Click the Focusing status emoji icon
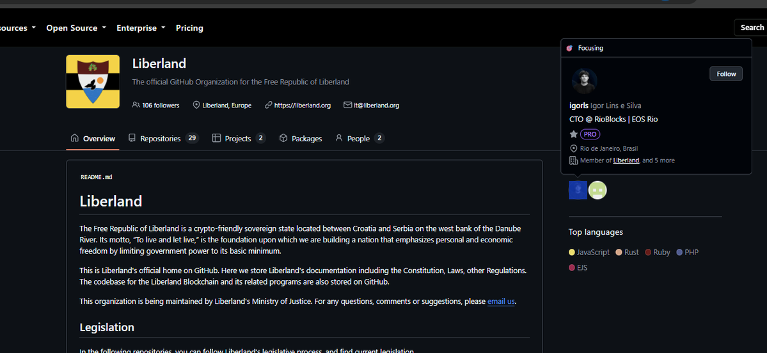 pyautogui.click(x=569, y=48)
